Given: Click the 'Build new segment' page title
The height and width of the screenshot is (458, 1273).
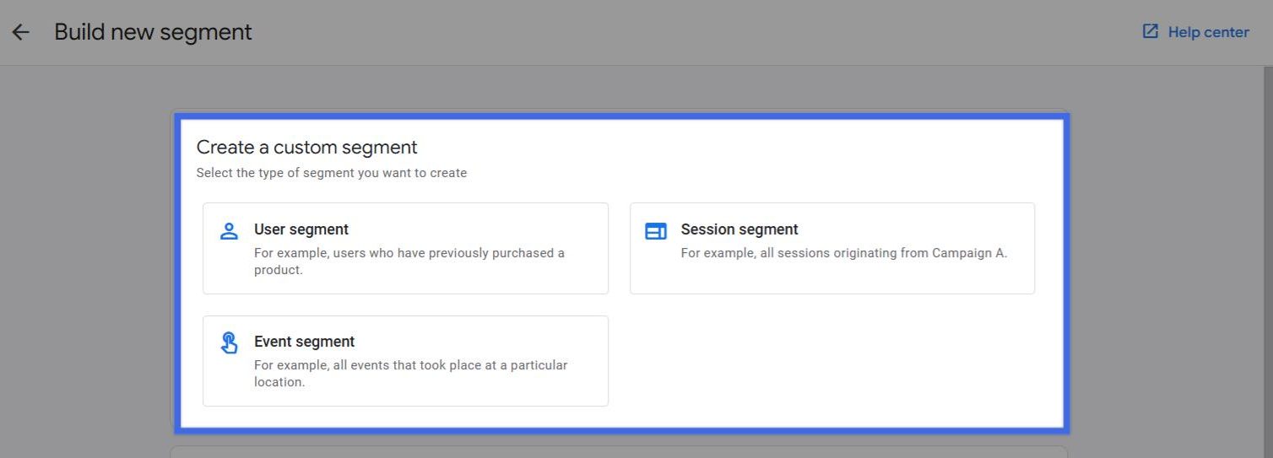Looking at the screenshot, I should [x=153, y=32].
